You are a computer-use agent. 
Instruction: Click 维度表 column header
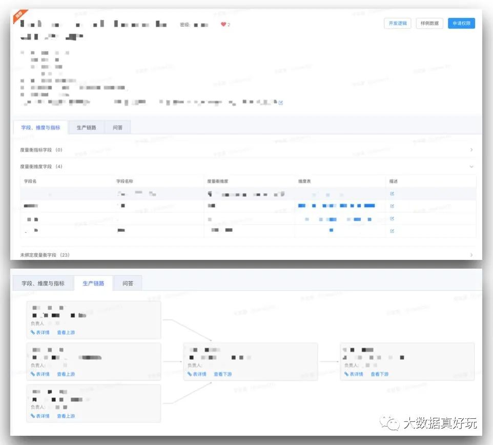click(x=304, y=181)
